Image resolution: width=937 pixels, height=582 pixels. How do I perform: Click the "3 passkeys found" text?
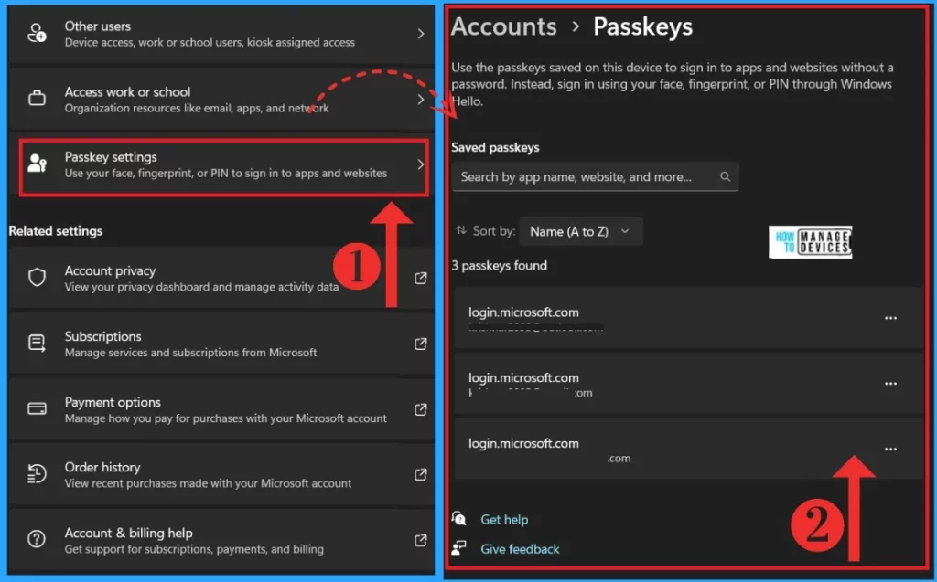click(499, 266)
